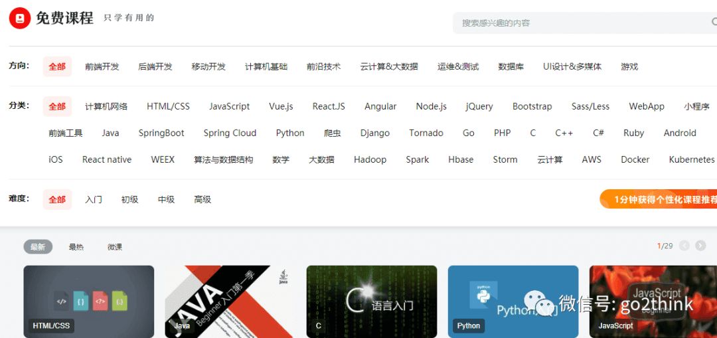
Task: Filter by SpringBoot category
Action: tap(161, 133)
